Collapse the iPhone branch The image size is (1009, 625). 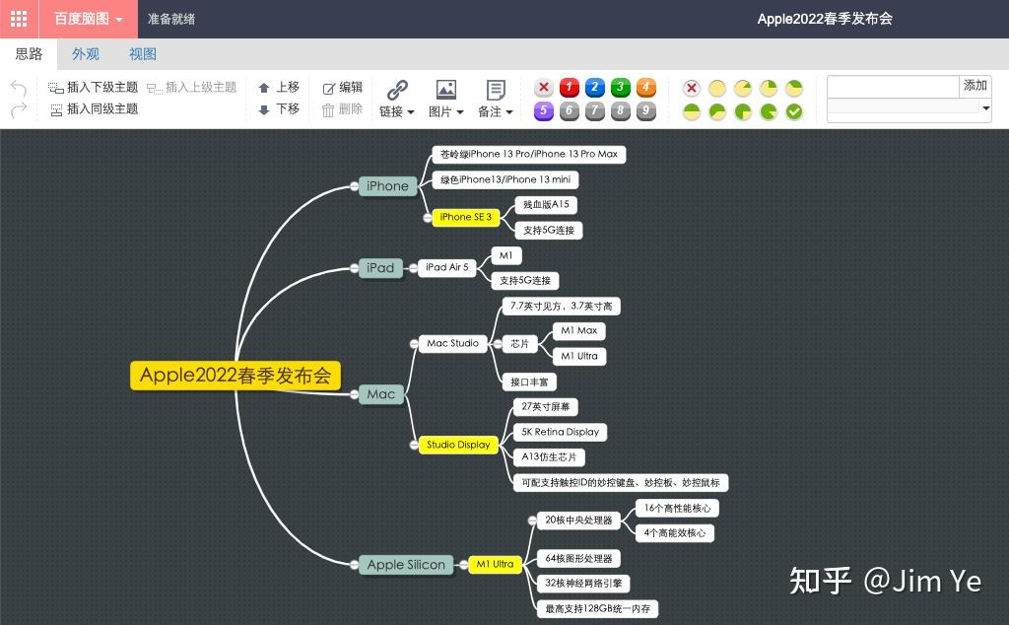pyautogui.click(x=355, y=186)
